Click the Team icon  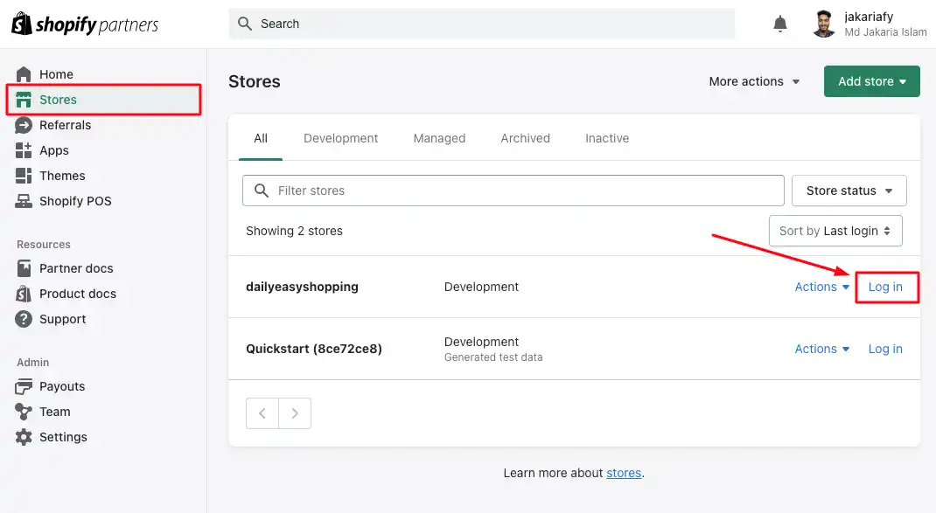tap(24, 412)
